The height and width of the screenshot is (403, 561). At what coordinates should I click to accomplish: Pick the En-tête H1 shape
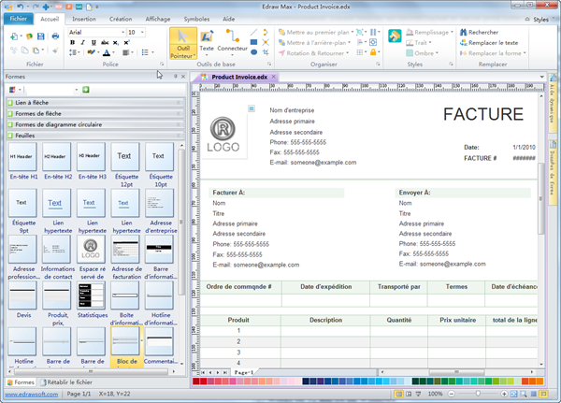24,156
